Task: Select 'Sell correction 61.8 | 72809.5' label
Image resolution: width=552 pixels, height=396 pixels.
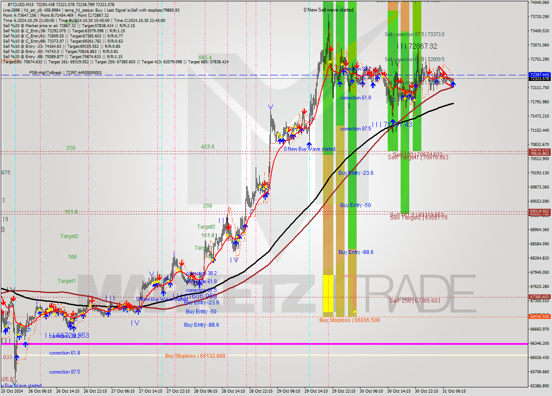Action: 414,59
